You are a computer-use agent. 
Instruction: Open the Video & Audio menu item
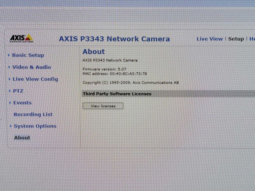point(32,67)
